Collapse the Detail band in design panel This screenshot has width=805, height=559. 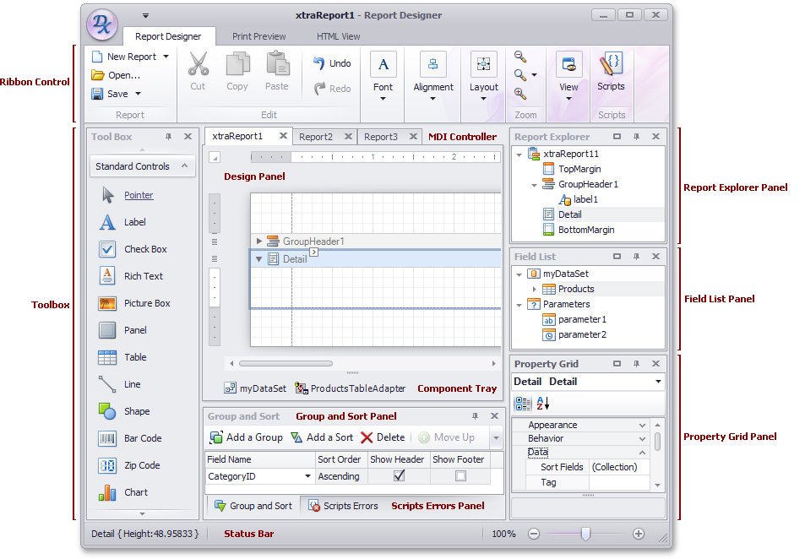pyautogui.click(x=258, y=258)
